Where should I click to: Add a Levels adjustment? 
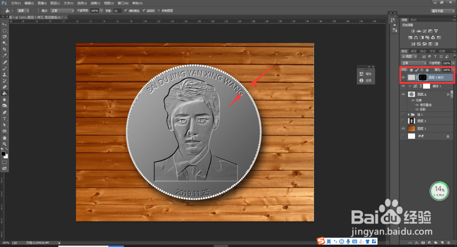tap(419, 31)
